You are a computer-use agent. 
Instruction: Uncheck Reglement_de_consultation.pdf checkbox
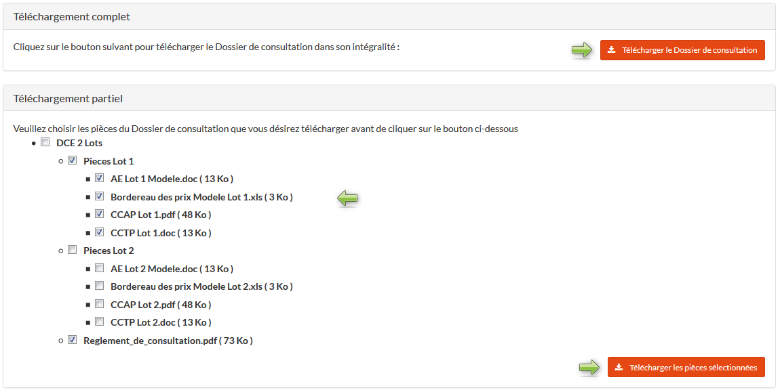coord(73,341)
